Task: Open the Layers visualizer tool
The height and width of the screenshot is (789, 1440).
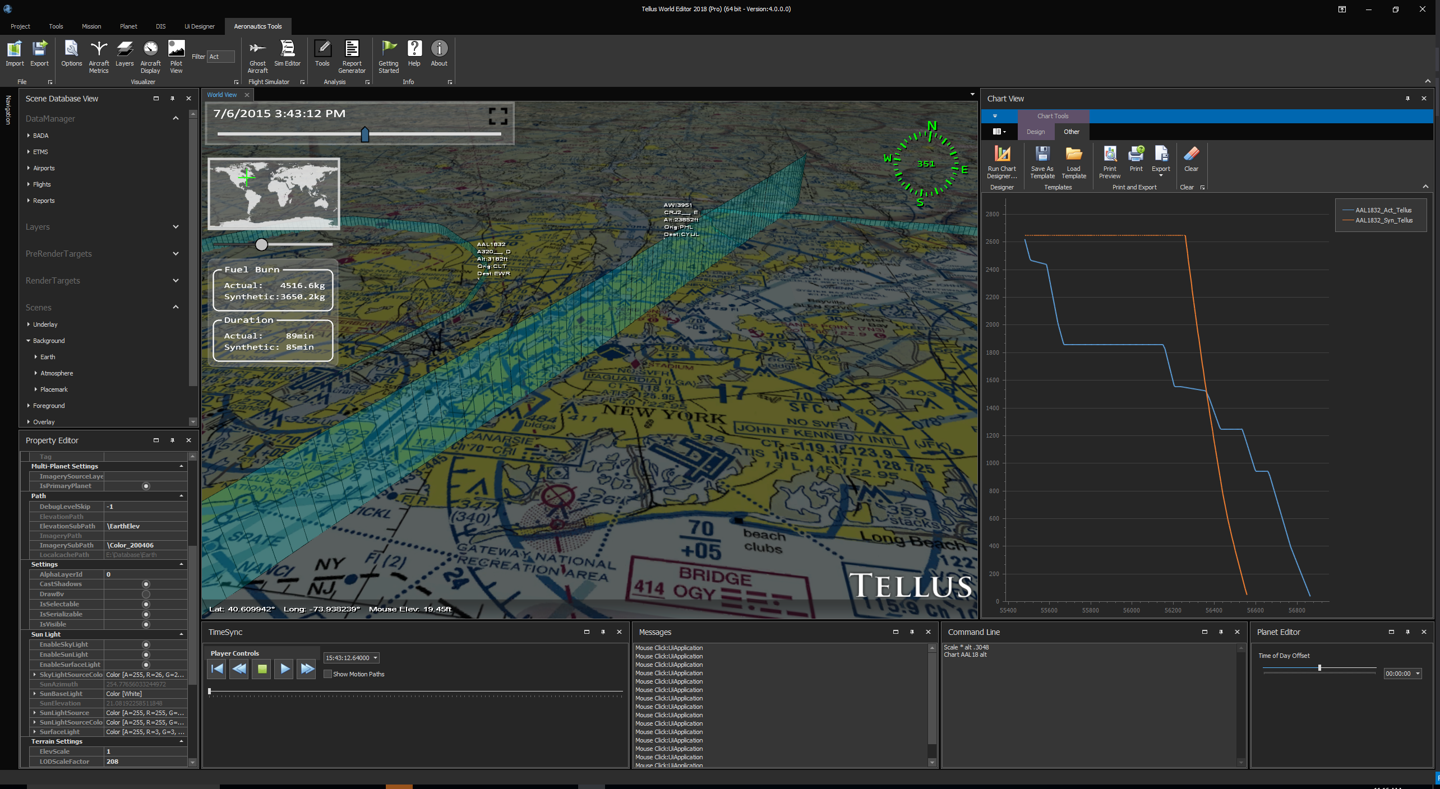Action: (124, 54)
